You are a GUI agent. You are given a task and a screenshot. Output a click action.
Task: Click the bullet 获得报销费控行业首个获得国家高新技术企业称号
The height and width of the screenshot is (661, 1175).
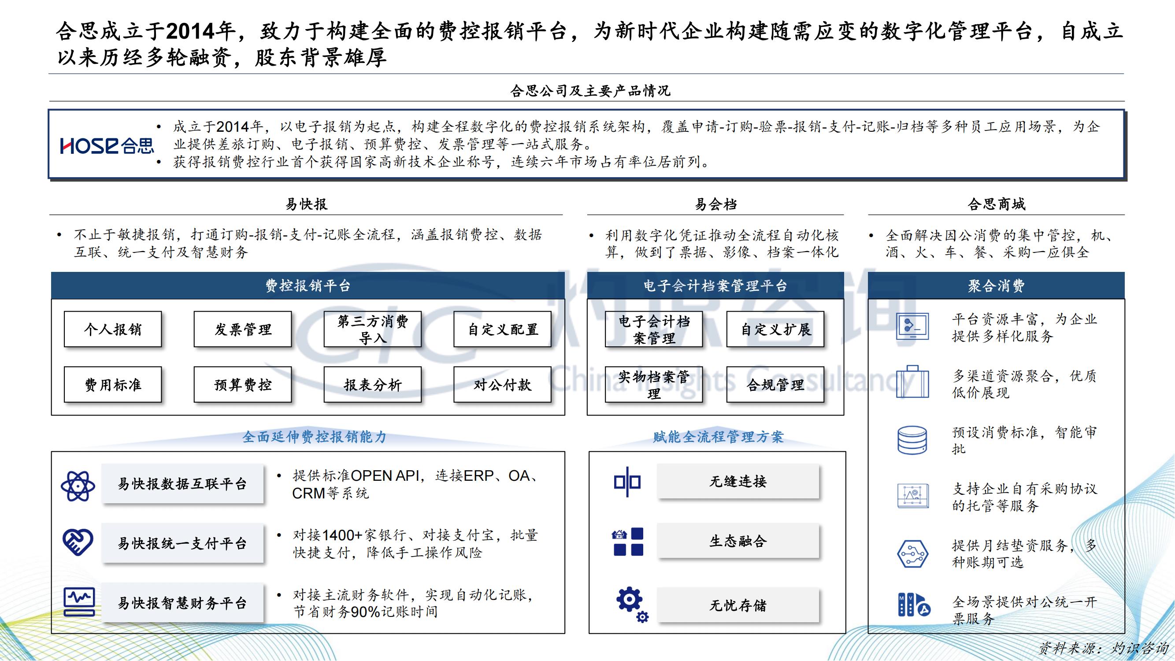point(441,161)
